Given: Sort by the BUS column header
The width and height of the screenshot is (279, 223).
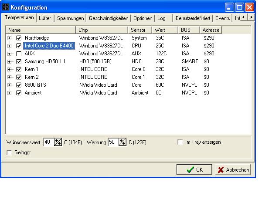Looking at the screenshot, I should pyautogui.click(x=189, y=30).
